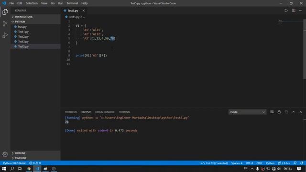Switch to the Debug Console tab
This screenshot has width=306, height=172.
(105, 112)
